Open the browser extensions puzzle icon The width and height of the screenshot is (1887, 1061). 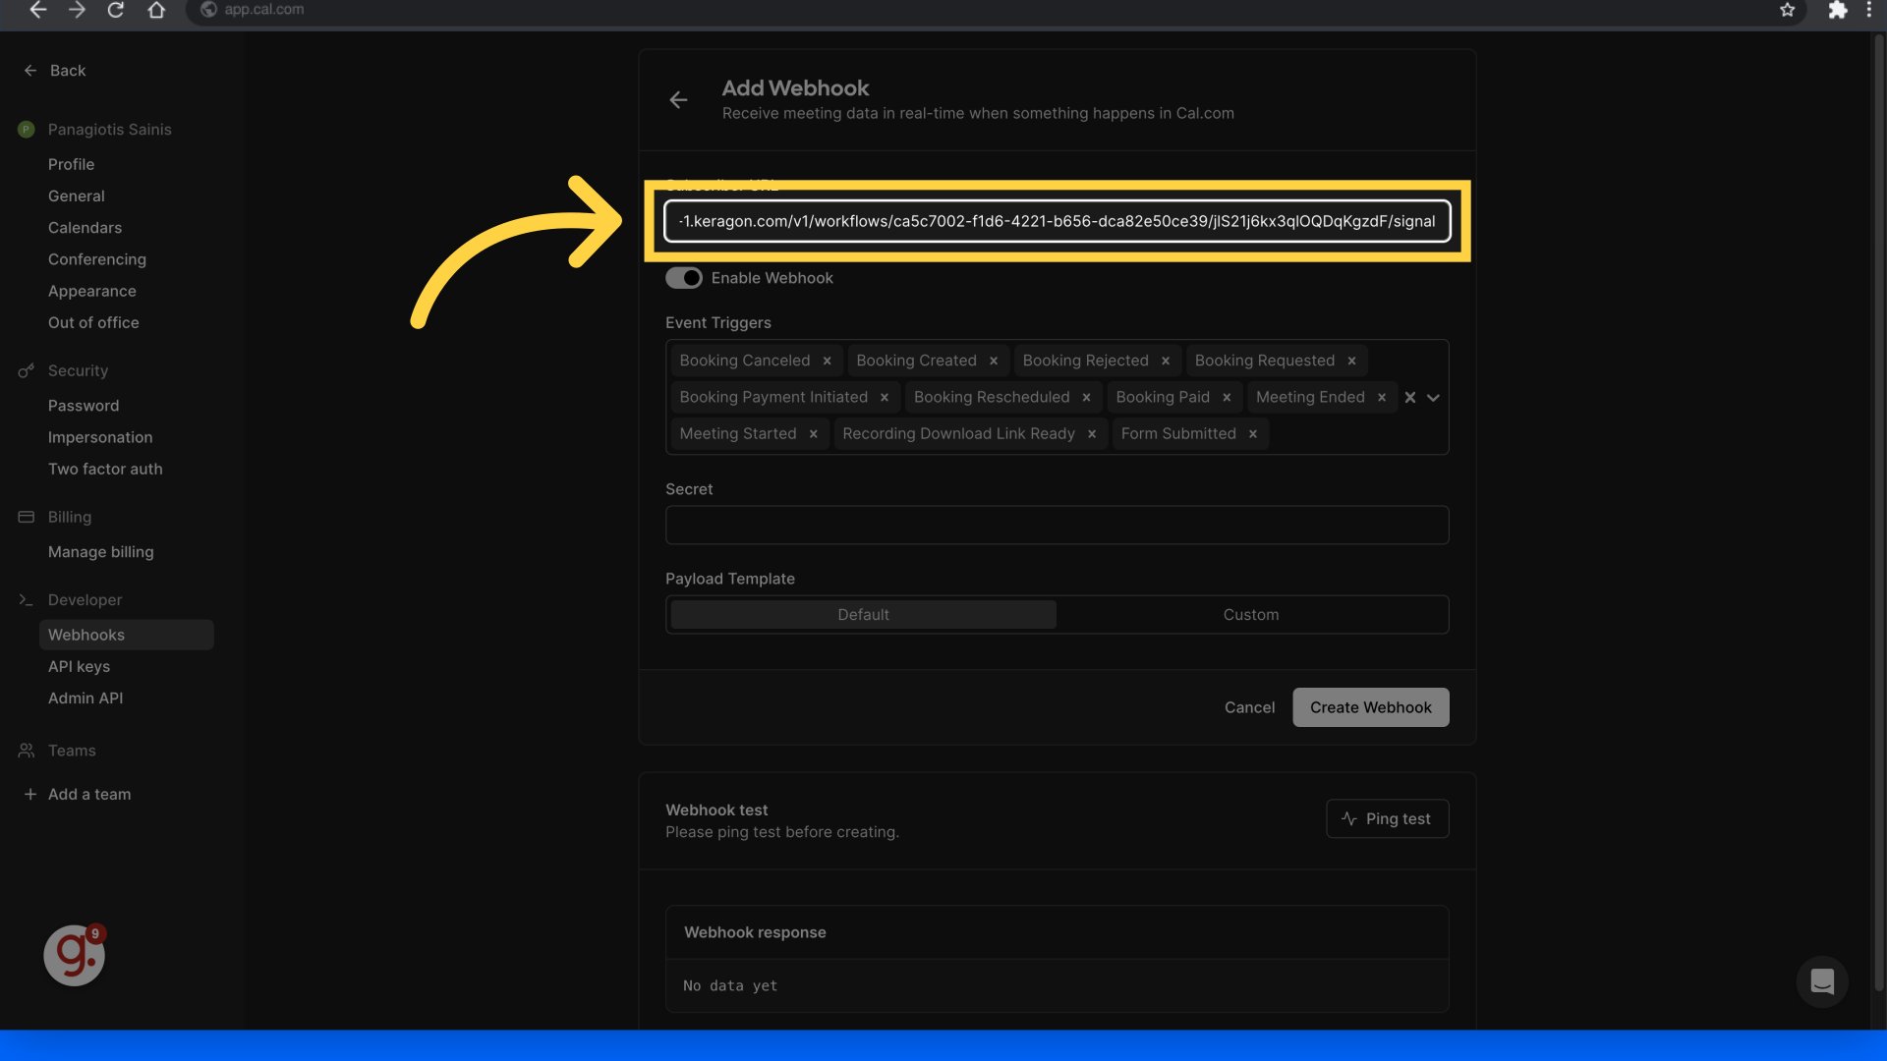point(1837,10)
